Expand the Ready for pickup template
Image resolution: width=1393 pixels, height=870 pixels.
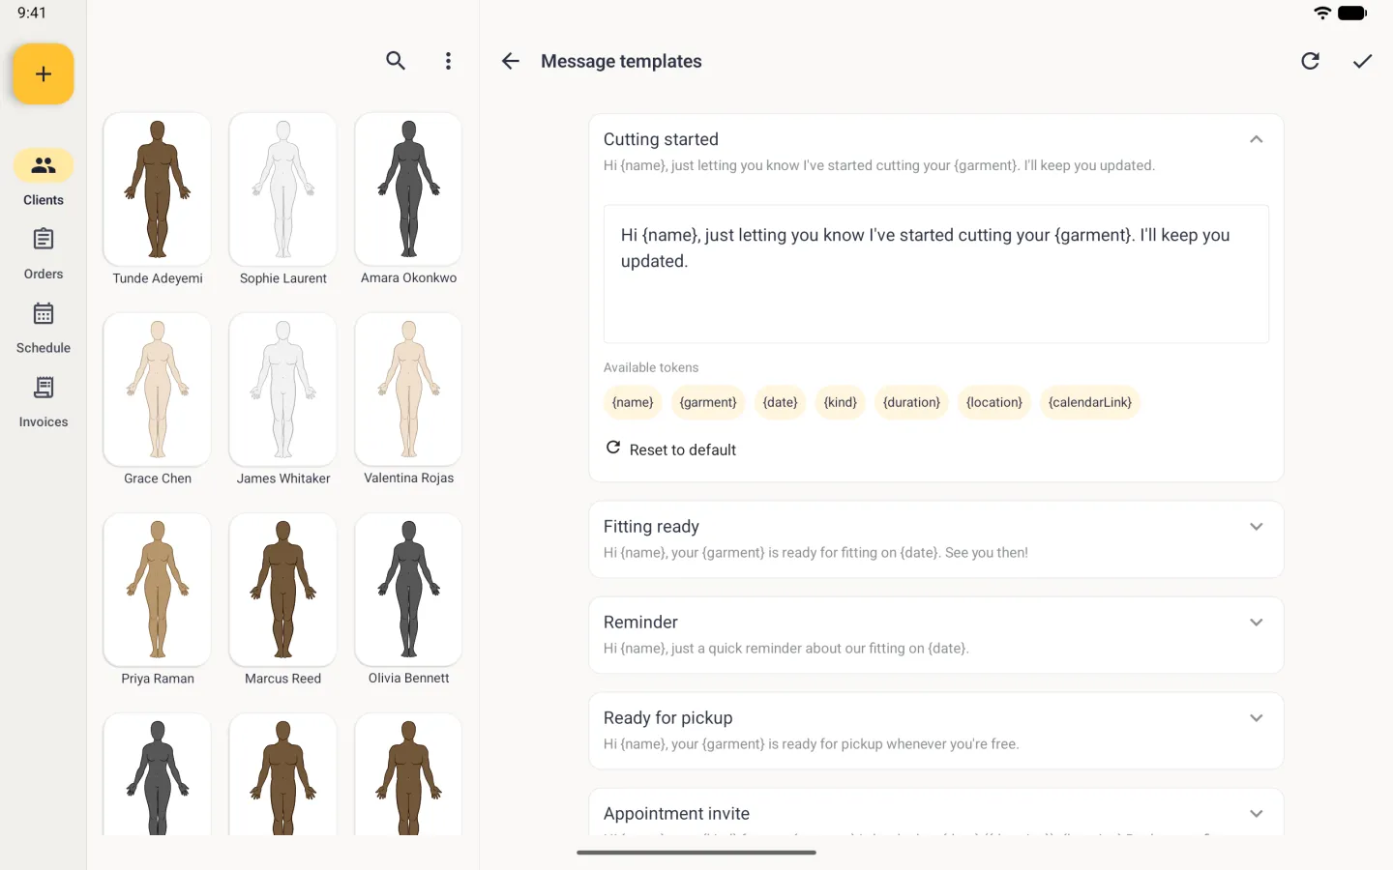[x=1256, y=718]
